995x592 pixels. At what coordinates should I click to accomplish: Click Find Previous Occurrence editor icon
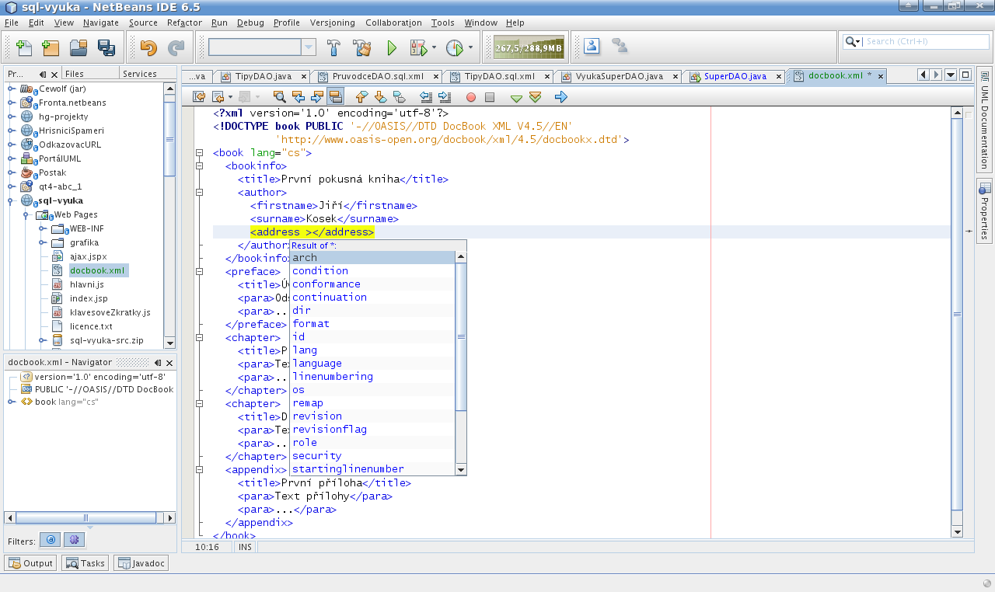pos(298,97)
